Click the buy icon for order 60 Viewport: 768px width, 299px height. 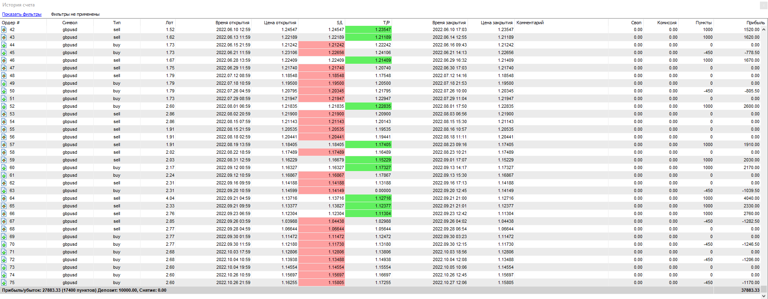pos(4,167)
